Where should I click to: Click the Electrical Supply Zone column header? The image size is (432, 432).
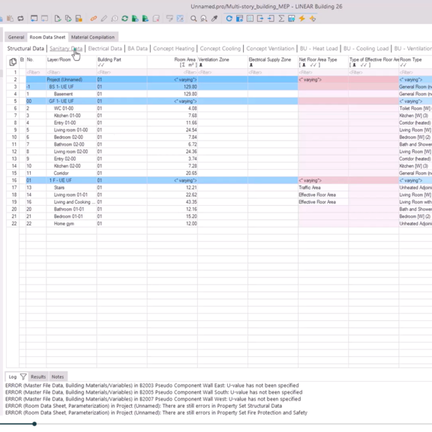tap(273, 62)
